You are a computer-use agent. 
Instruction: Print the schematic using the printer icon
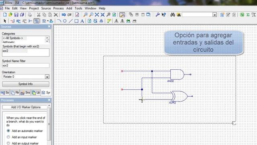pyautogui.click(x=30, y=15)
